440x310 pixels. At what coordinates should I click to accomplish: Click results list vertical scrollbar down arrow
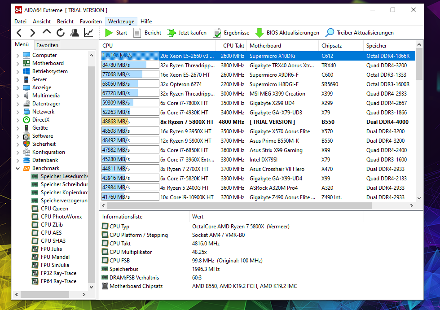pos(419,198)
